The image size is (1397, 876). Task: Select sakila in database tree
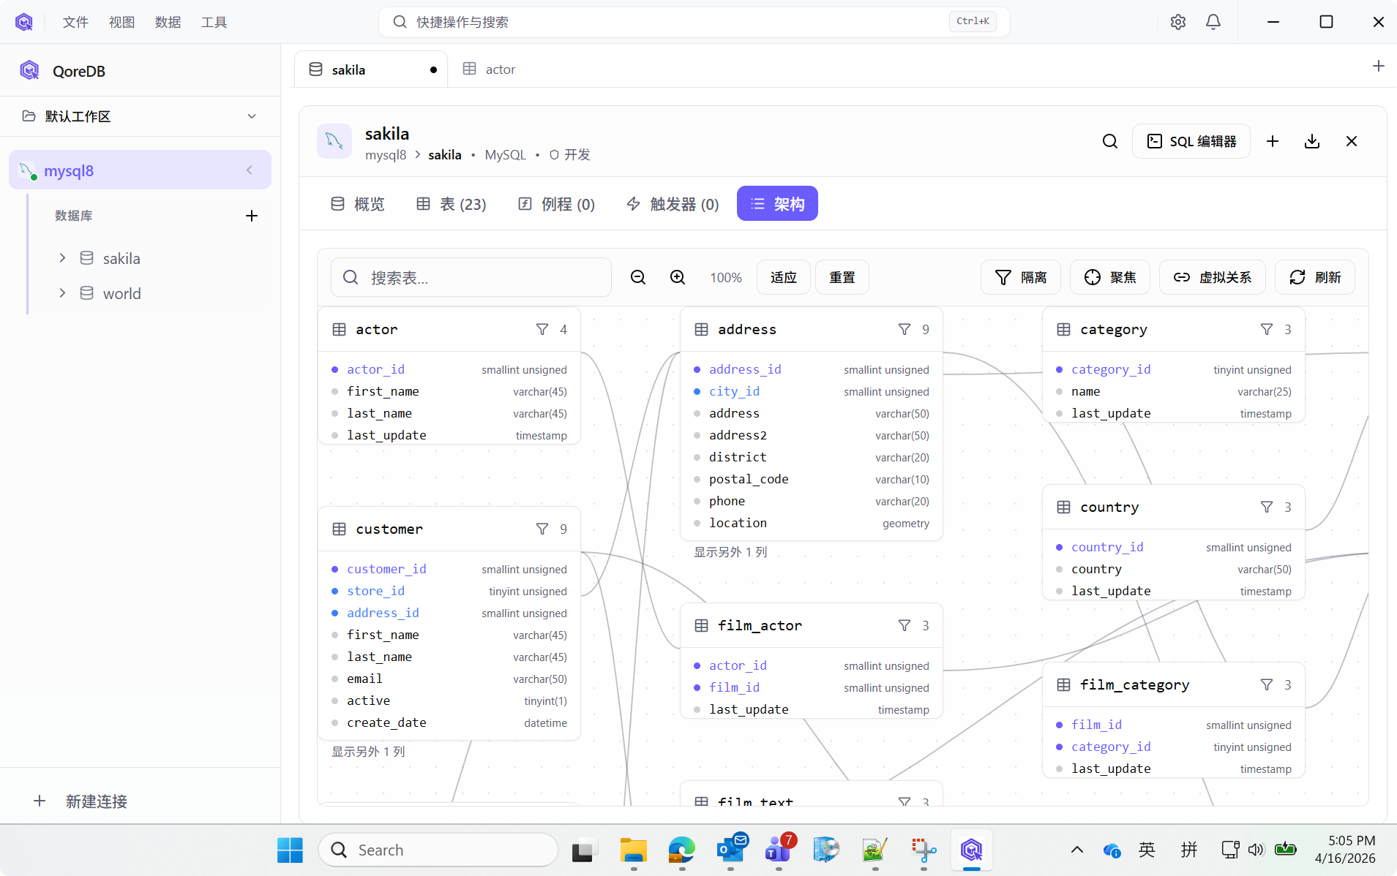point(121,258)
